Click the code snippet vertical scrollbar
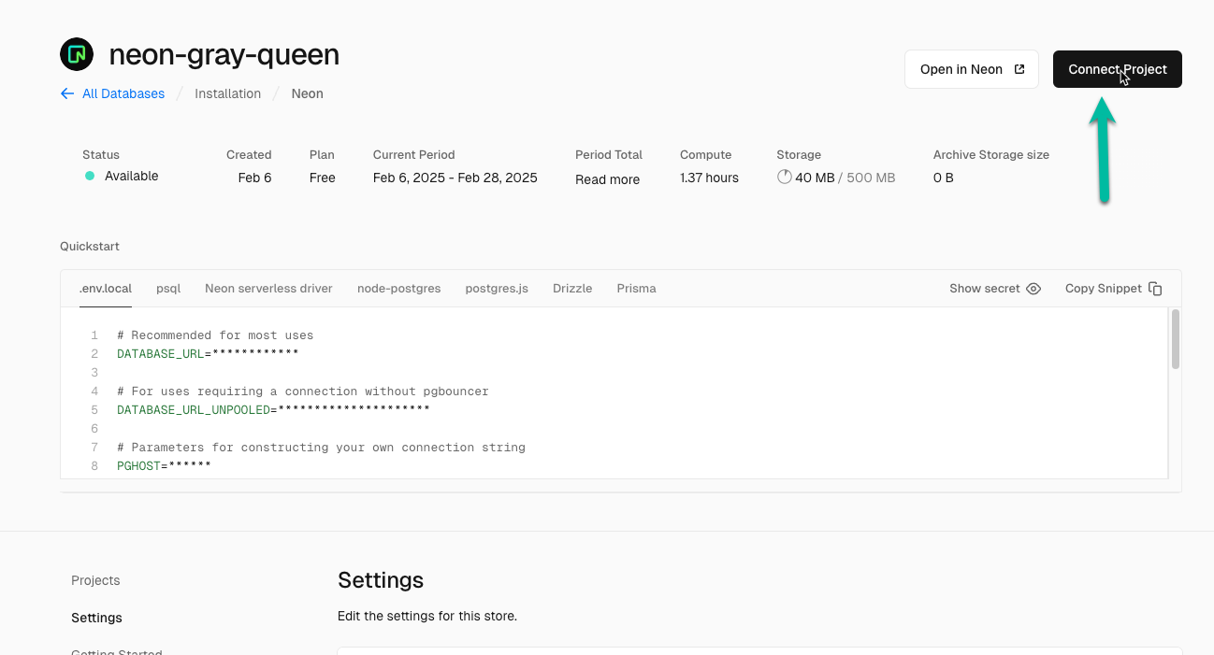The image size is (1214, 655). pyautogui.click(x=1176, y=340)
